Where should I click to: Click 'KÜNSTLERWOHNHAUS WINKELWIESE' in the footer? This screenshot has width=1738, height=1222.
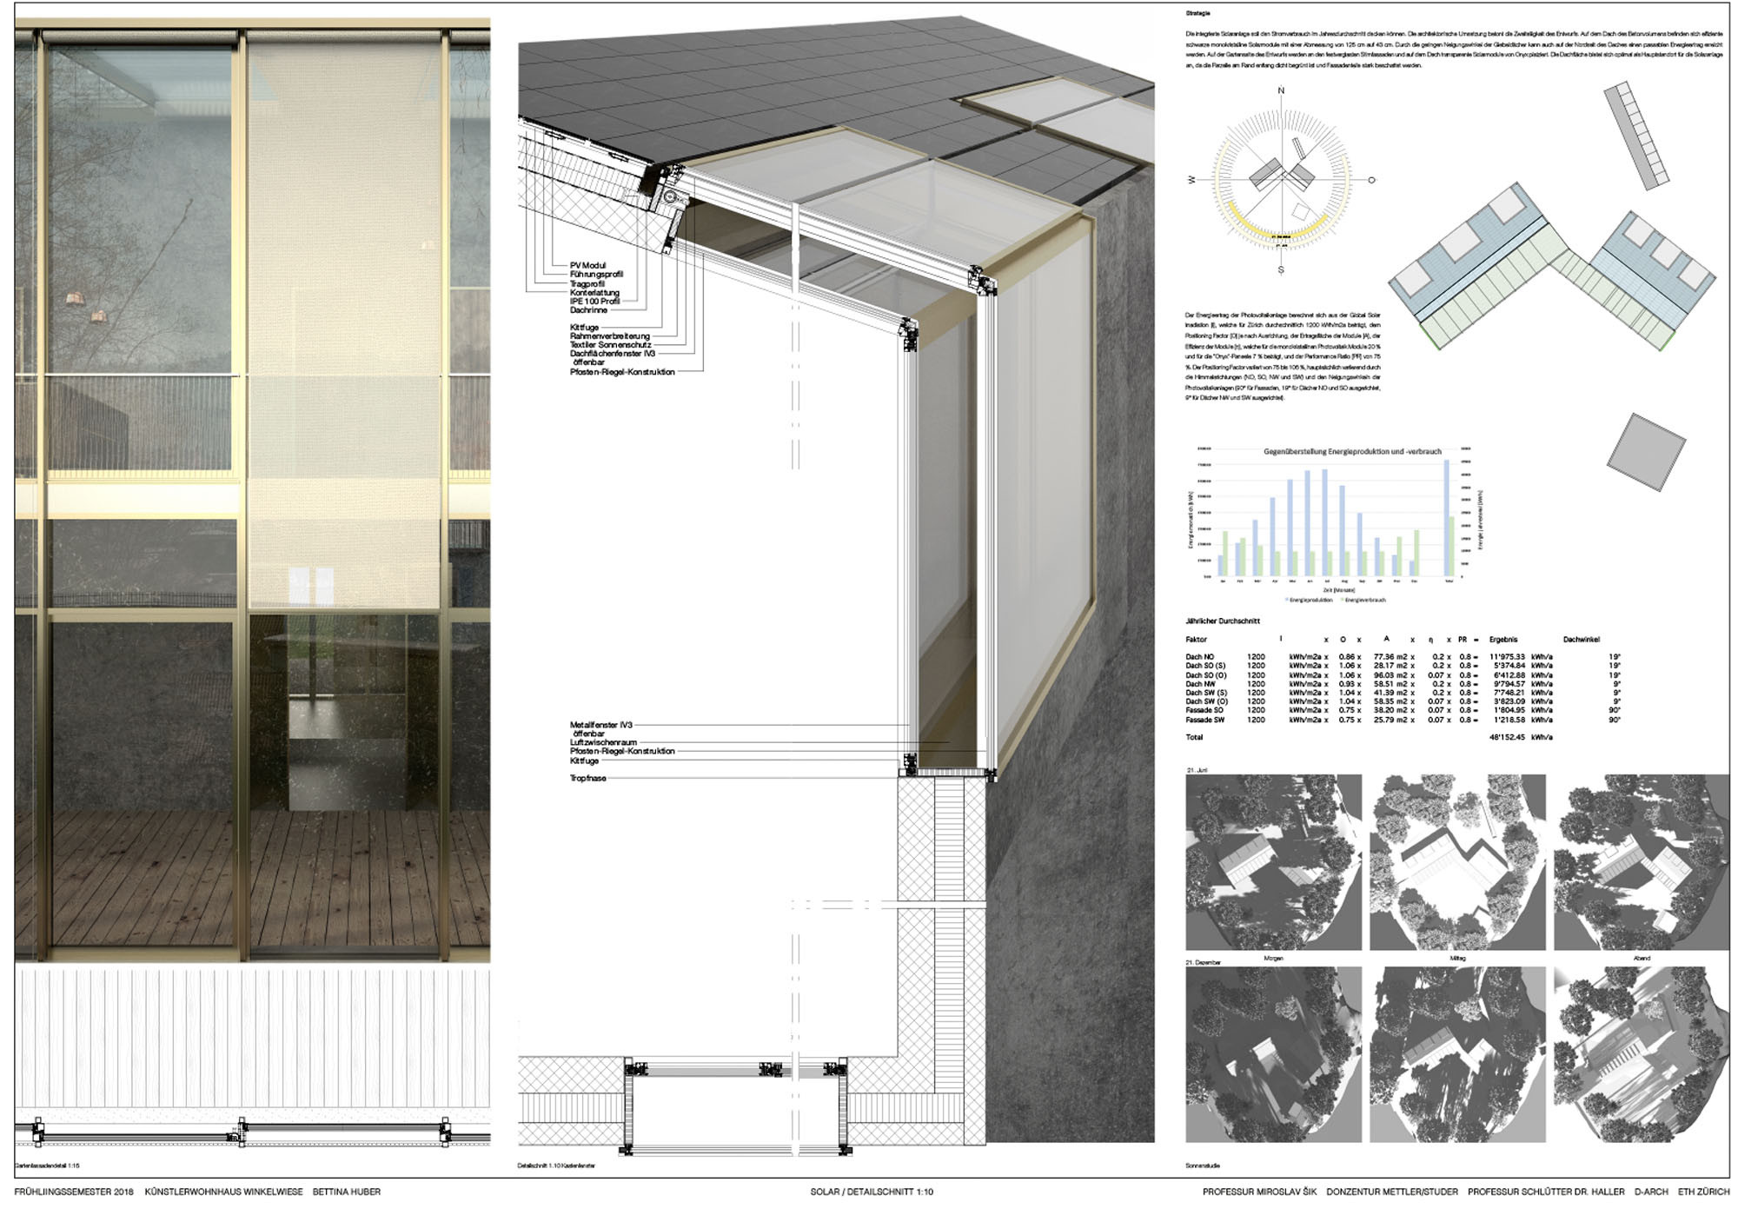(223, 1192)
